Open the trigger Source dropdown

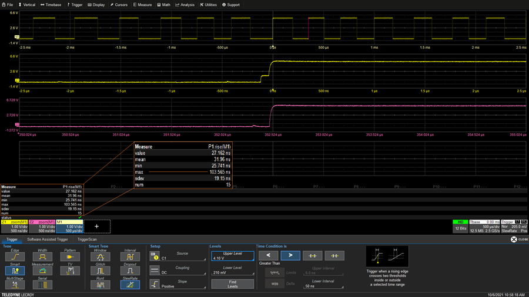pyautogui.click(x=183, y=256)
